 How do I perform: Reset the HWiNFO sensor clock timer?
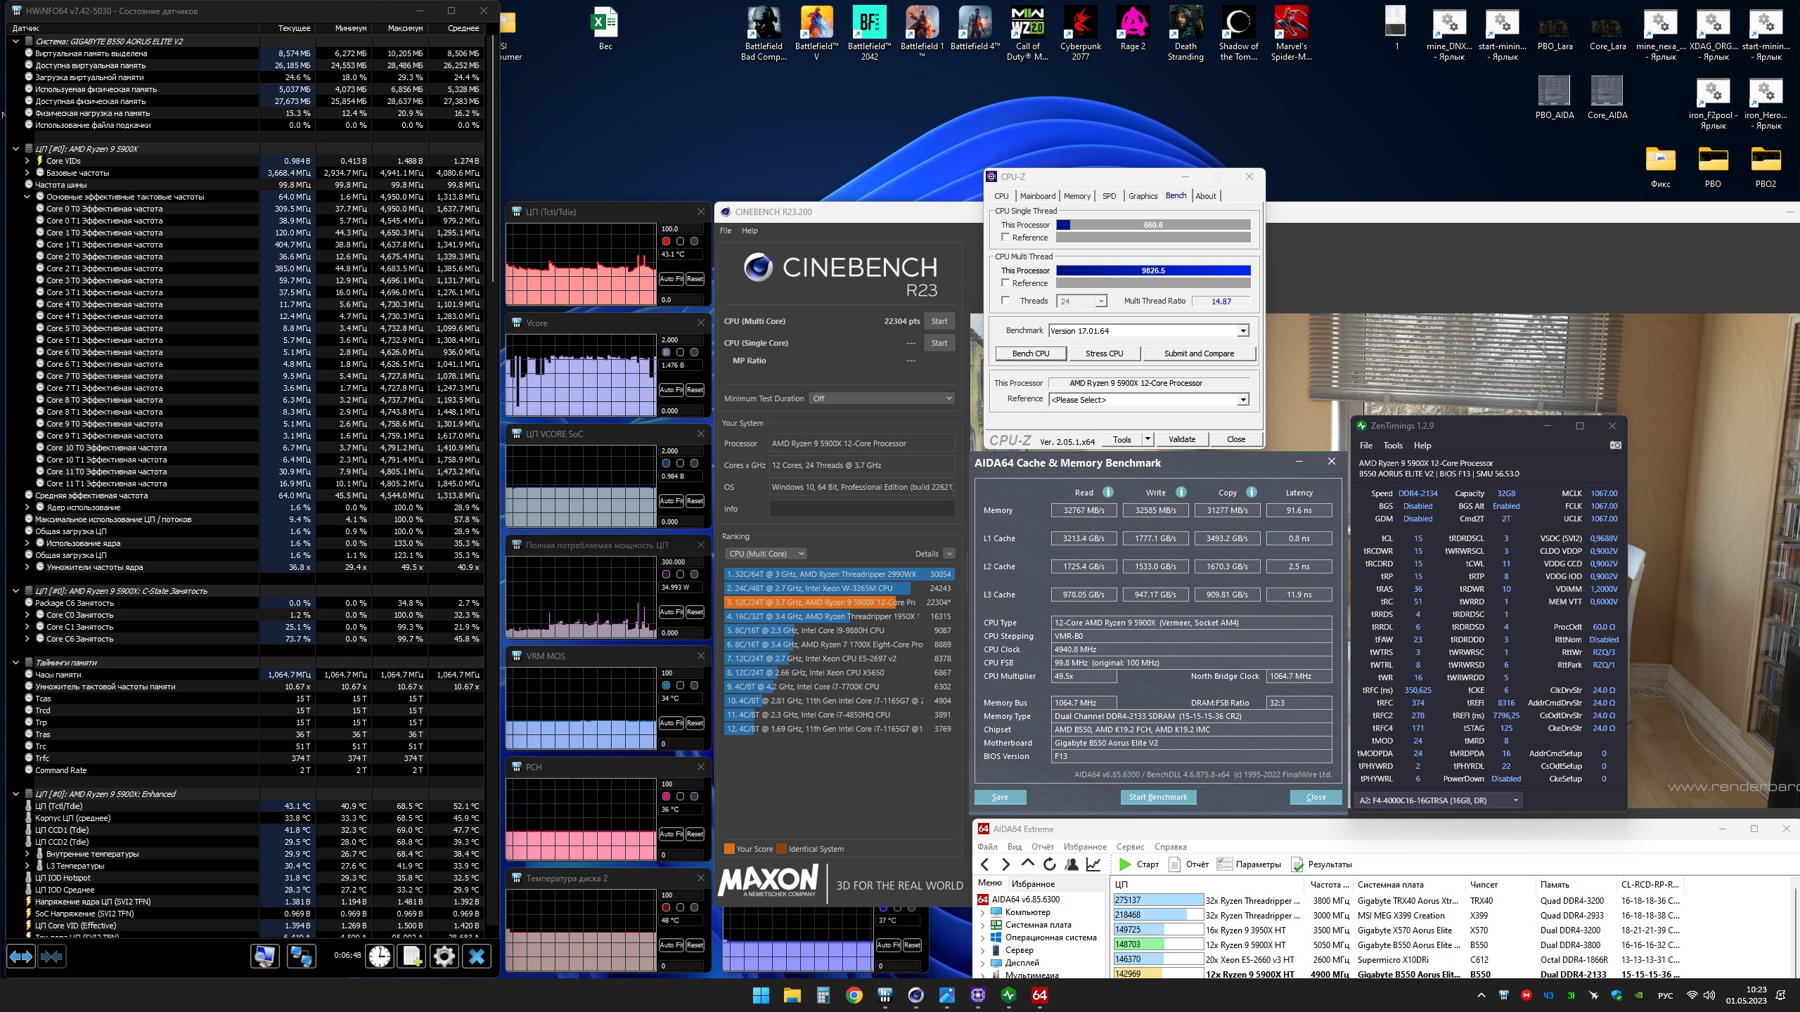[379, 956]
